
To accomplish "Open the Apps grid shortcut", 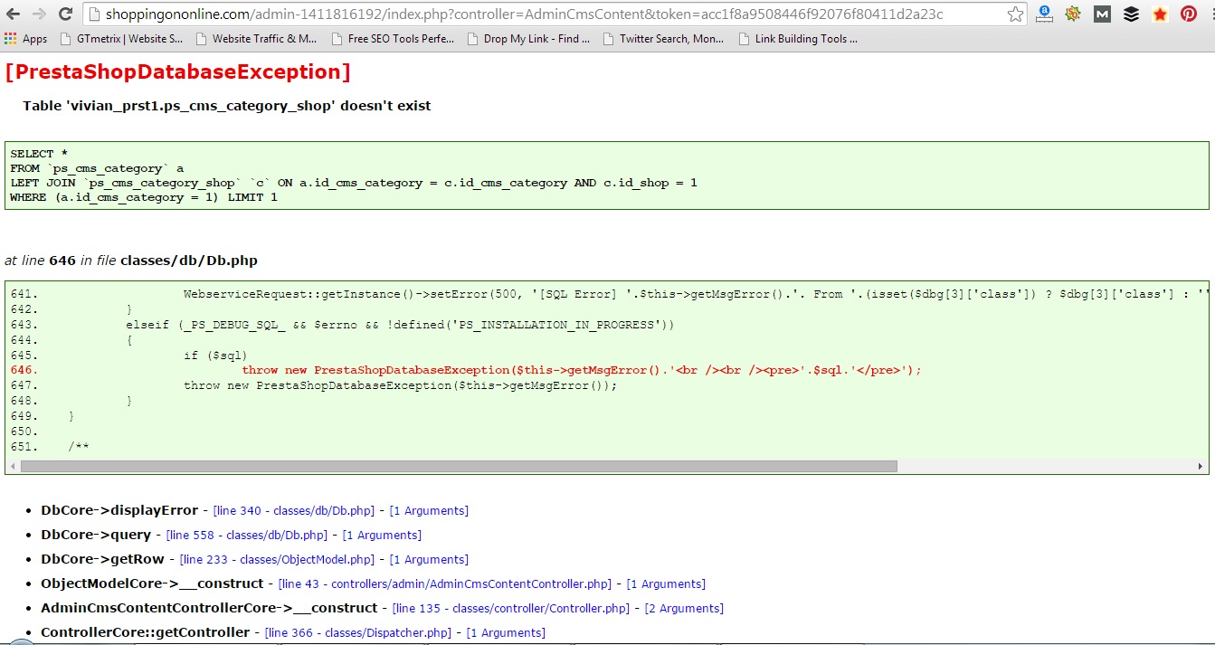I will click(x=25, y=39).
